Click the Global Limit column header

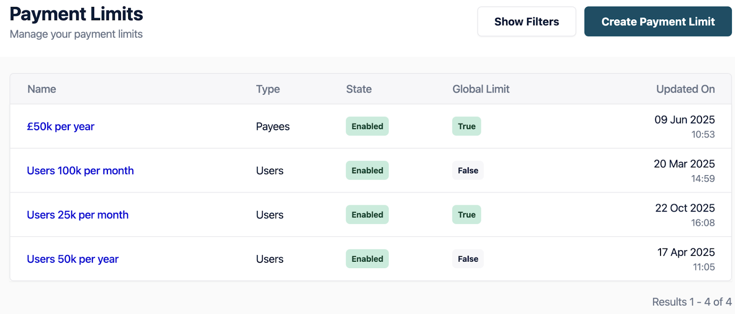click(x=481, y=89)
